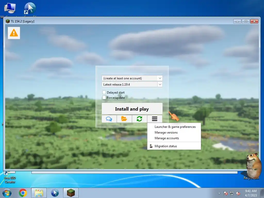
Task: Select Manage versions menu entry
Action: pos(174,133)
